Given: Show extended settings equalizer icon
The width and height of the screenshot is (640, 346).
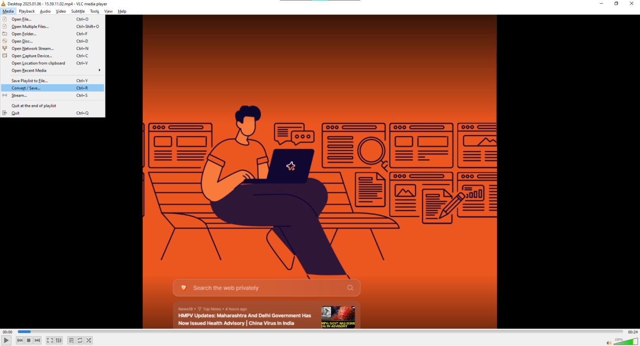Looking at the screenshot, I should tap(59, 341).
